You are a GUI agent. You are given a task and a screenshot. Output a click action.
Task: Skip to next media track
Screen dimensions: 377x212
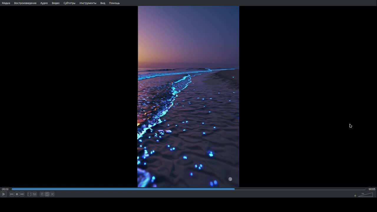pyautogui.click(x=22, y=194)
